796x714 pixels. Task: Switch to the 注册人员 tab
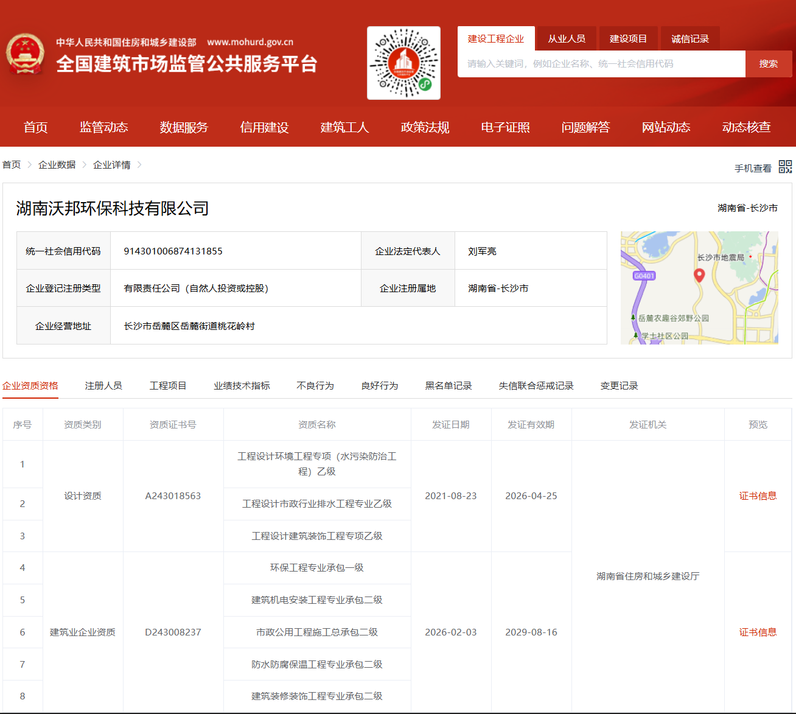point(103,385)
